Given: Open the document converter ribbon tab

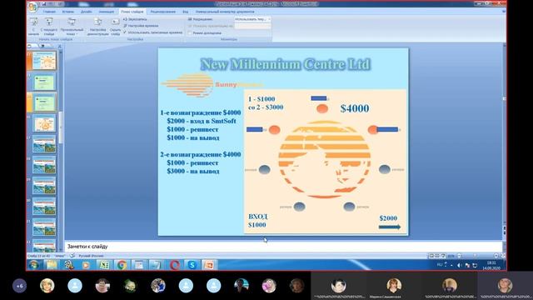Looking at the screenshot, I should [225, 12].
